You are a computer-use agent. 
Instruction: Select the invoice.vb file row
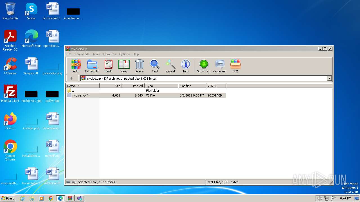click(x=146, y=95)
